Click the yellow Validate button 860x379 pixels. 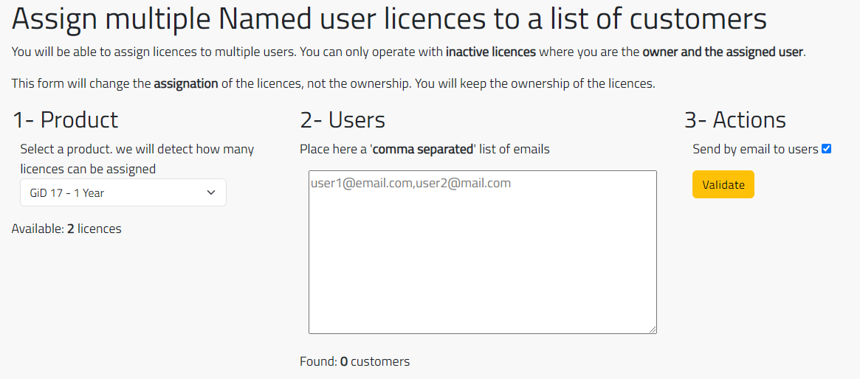point(723,184)
